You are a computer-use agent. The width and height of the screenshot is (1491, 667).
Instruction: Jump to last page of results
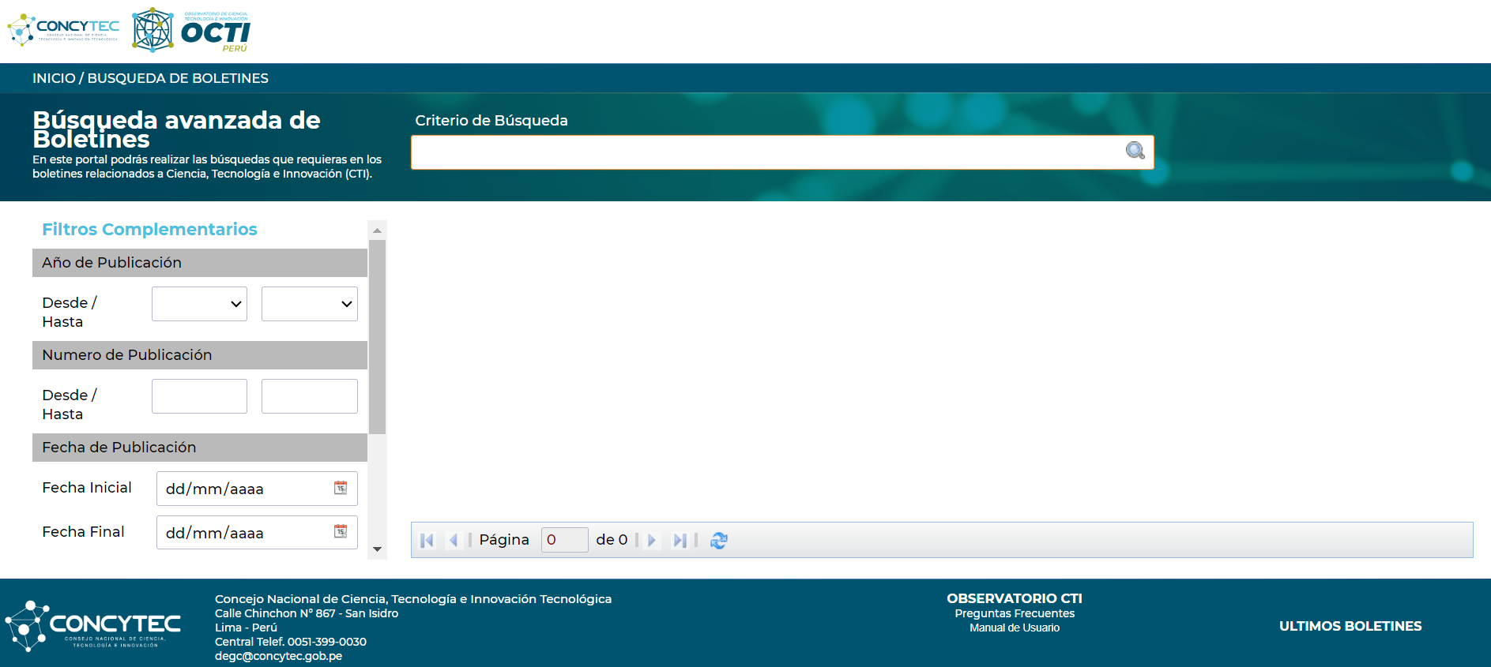679,541
